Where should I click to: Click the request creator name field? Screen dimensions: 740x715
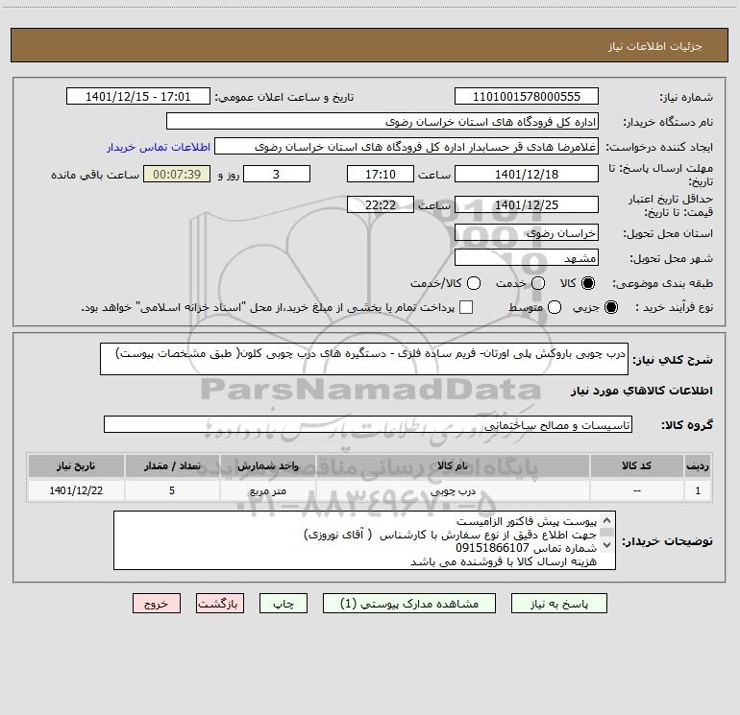[407, 147]
